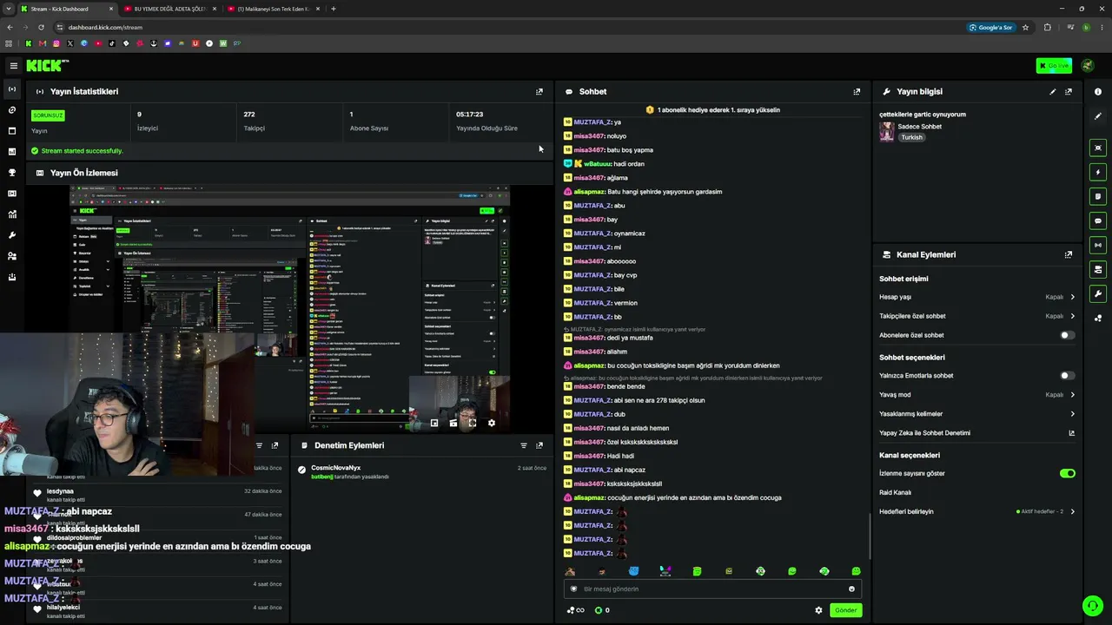1112x625 pixels.
Task: Toggle the chat bubble widget in right rail
Action: pos(1098,220)
